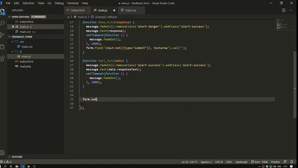Click the js breadcrumb folder
This screenshot has width=298, height=168.
(68, 17)
